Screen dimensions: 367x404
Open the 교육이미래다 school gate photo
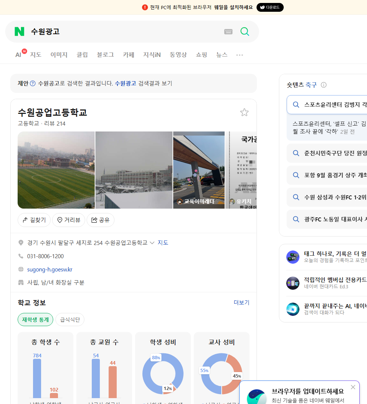199,170
